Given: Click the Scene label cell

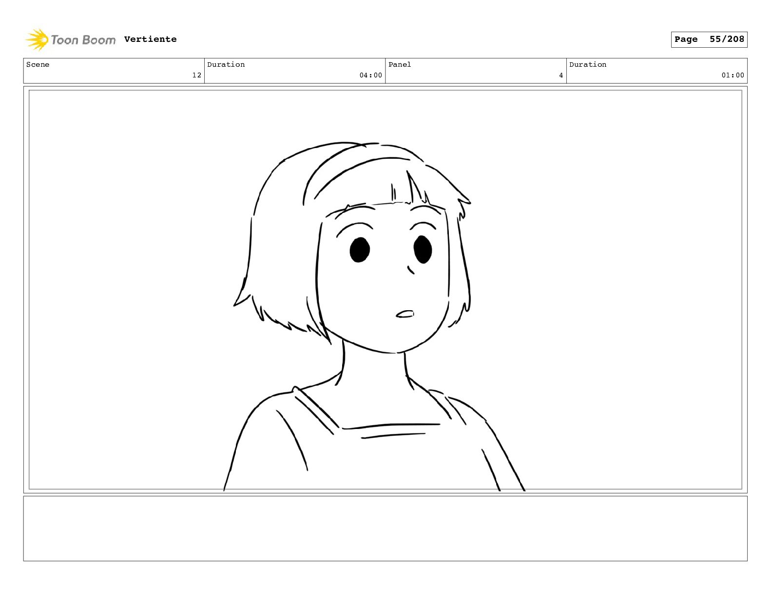Looking at the screenshot, I should click(x=114, y=71).
